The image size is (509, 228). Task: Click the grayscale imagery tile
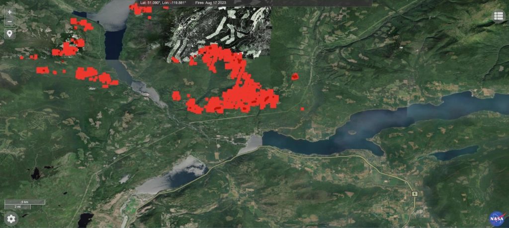[218, 31]
